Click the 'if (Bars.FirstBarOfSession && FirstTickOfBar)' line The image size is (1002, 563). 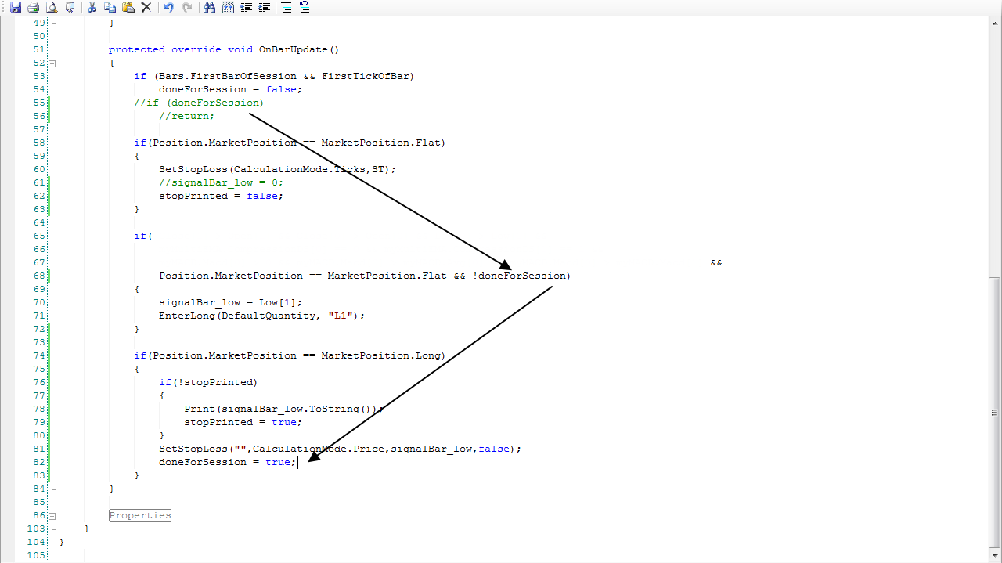[274, 76]
